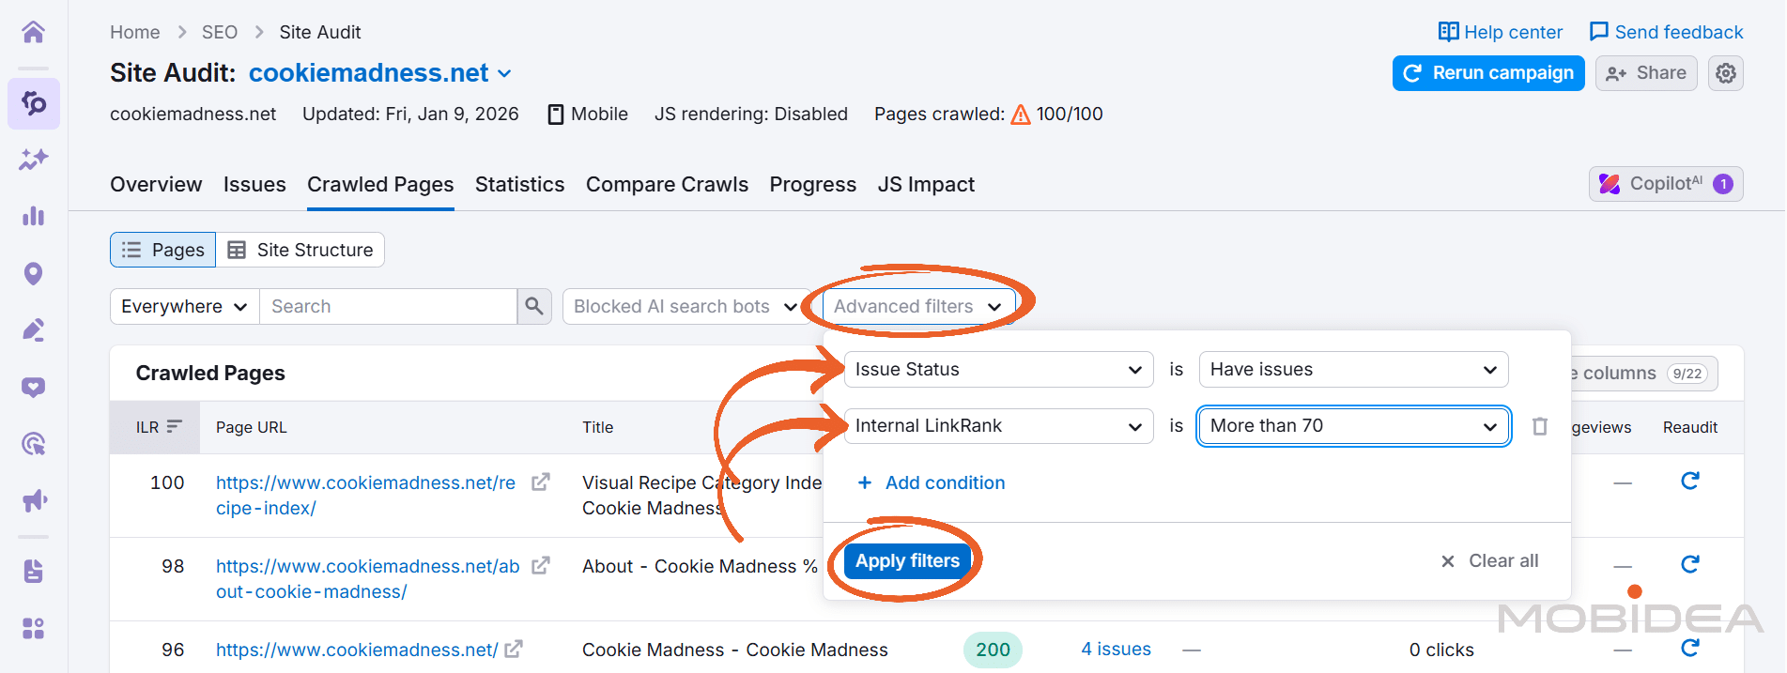Click the Share button
This screenshot has height=673, width=1787.
1646,73
